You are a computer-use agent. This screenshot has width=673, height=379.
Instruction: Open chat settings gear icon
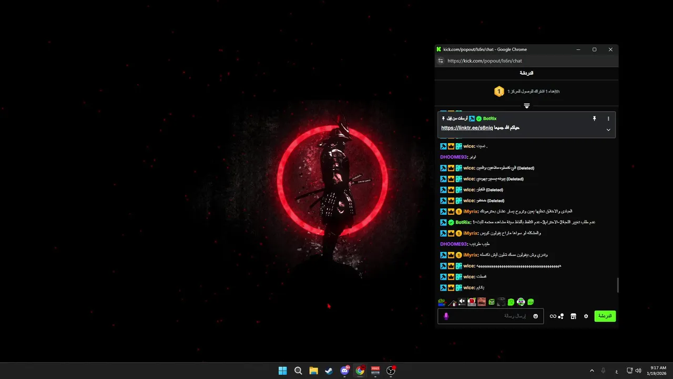[586, 316]
